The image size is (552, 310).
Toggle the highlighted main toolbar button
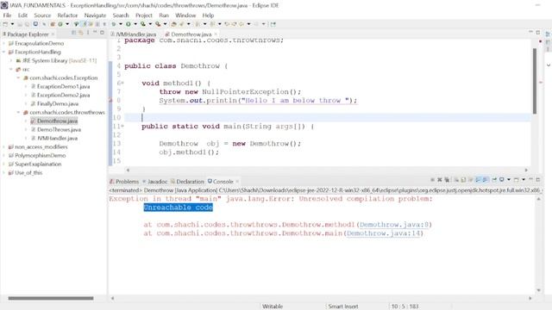point(85,24)
